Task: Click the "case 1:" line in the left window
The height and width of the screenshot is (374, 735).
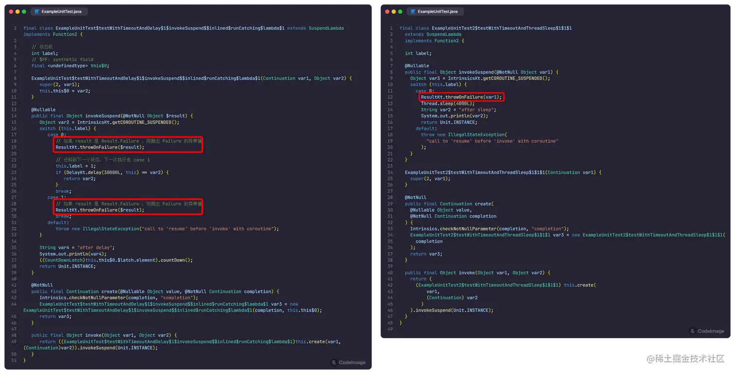Action: click(x=57, y=198)
